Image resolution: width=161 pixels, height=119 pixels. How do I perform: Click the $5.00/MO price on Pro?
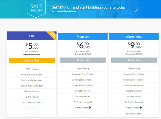point(32,46)
